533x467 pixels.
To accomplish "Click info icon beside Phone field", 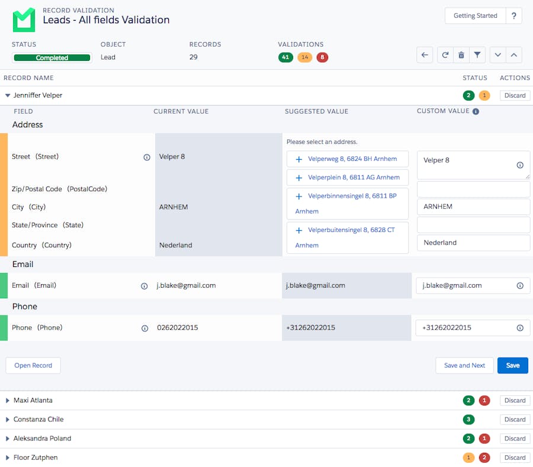I will point(145,328).
